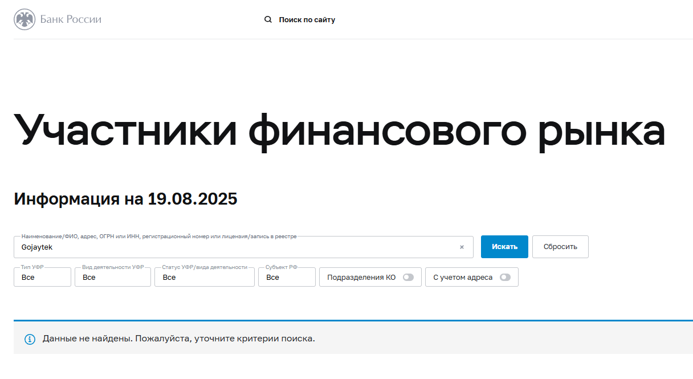The width and height of the screenshot is (693, 379).
Task: Open Поиск по сайту search link
Action: [x=307, y=19]
